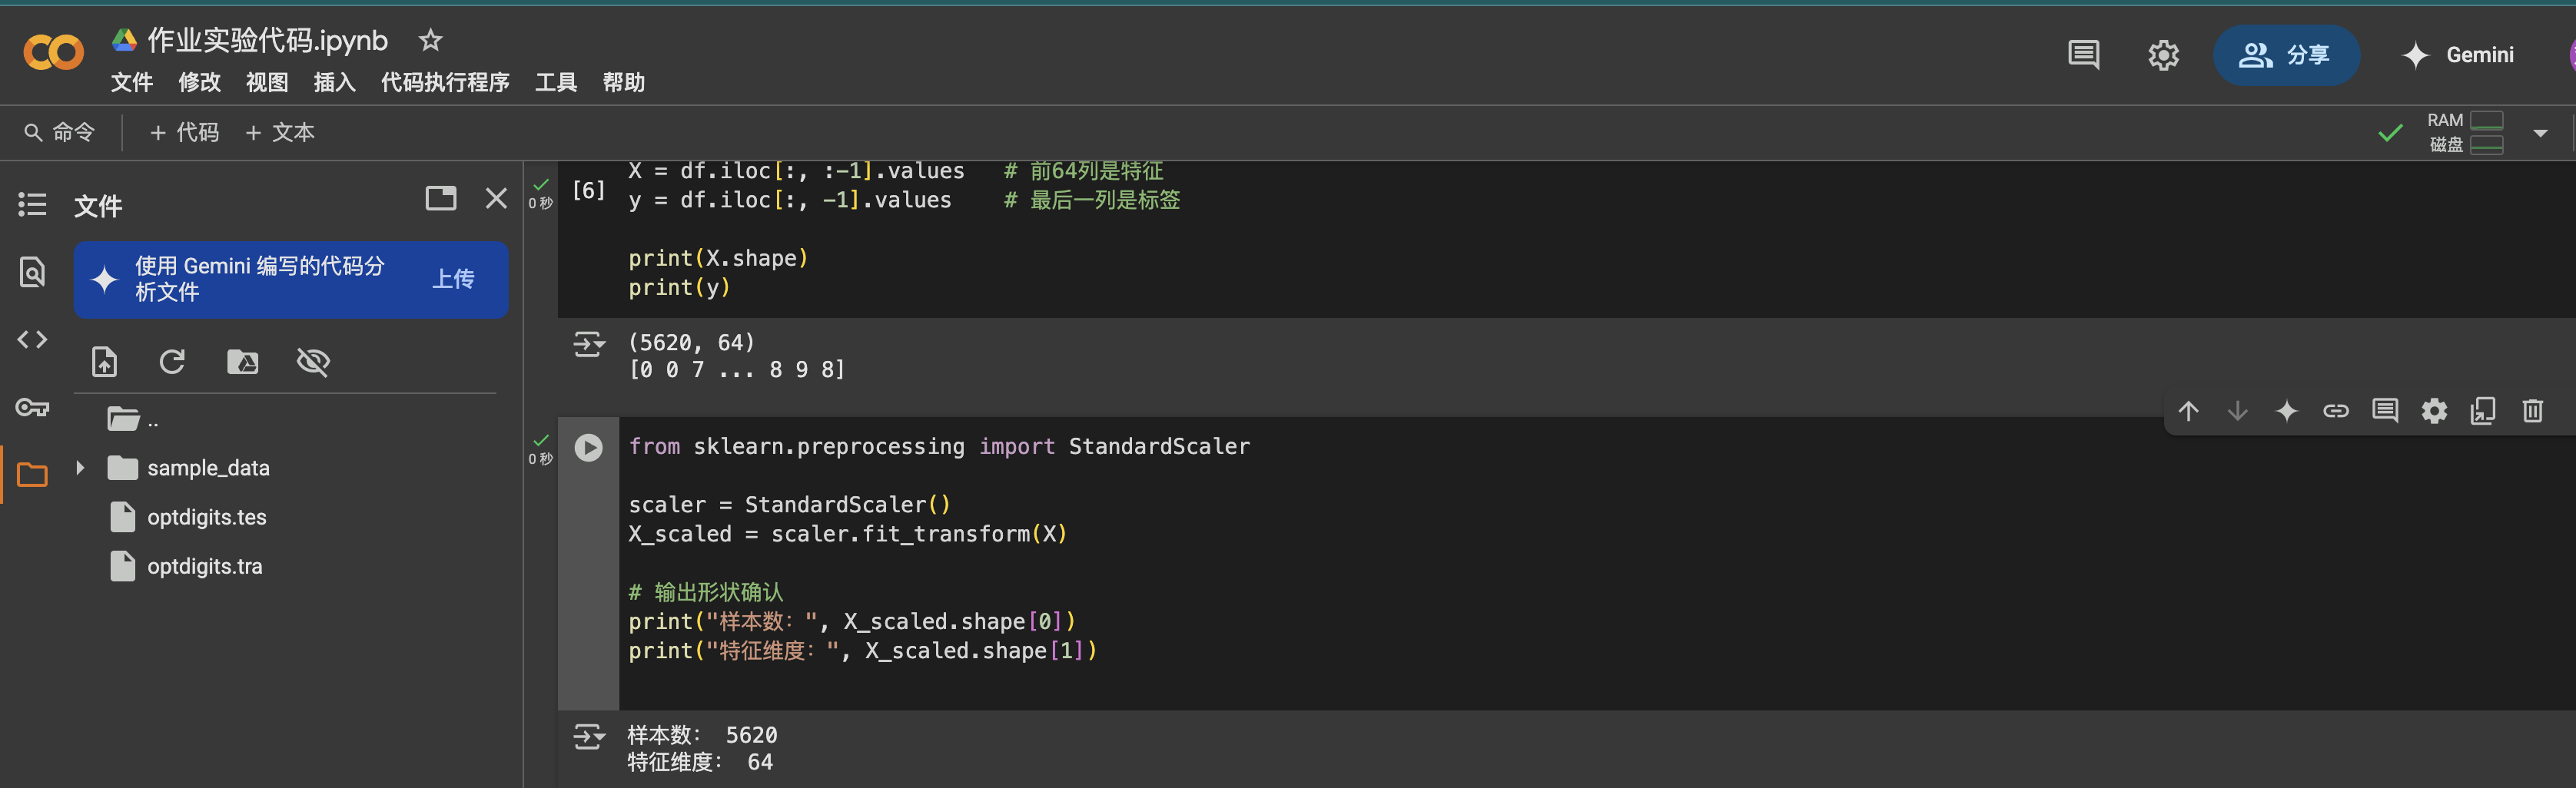Expand the runtime connection dropdown arrow
The width and height of the screenshot is (2576, 788).
tap(2540, 133)
